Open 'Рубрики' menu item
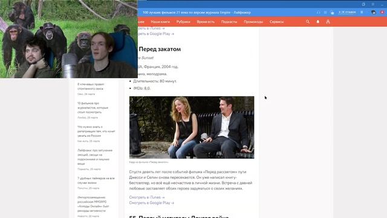The image size is (387, 218). pyautogui.click(x=183, y=22)
